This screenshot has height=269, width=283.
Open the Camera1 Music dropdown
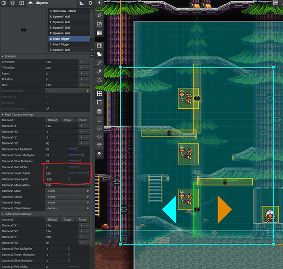tap(68, 197)
